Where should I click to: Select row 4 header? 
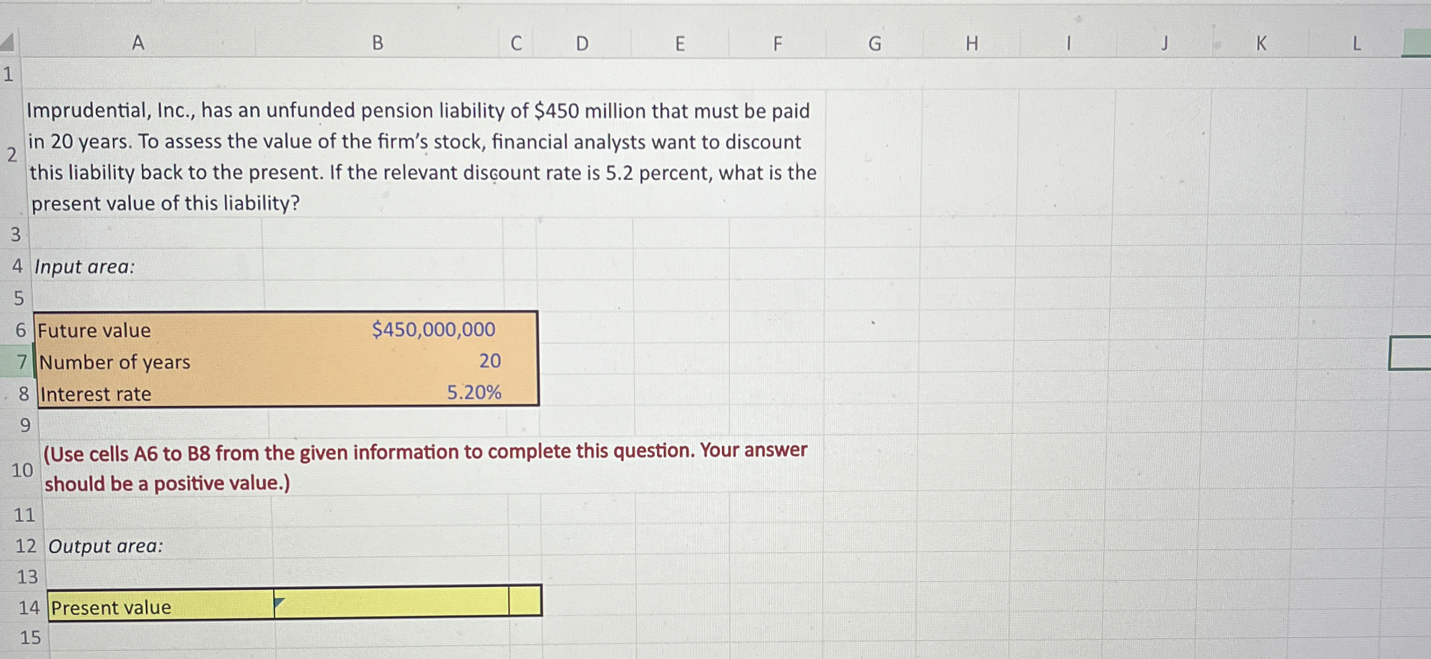(17, 266)
